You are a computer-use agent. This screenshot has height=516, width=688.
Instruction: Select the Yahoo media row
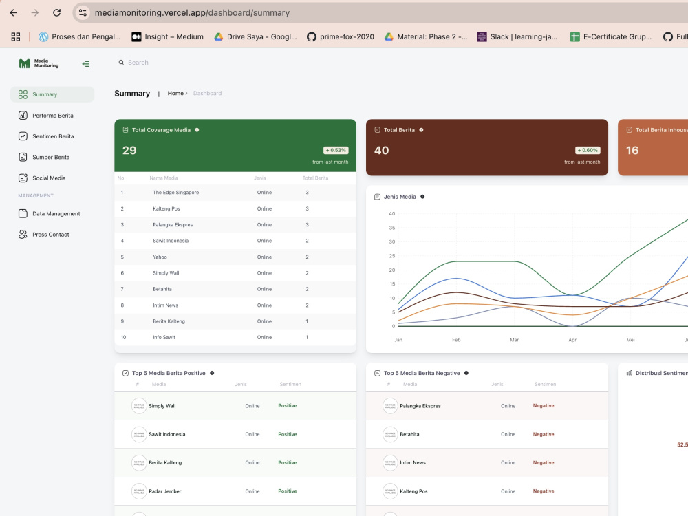point(235,257)
